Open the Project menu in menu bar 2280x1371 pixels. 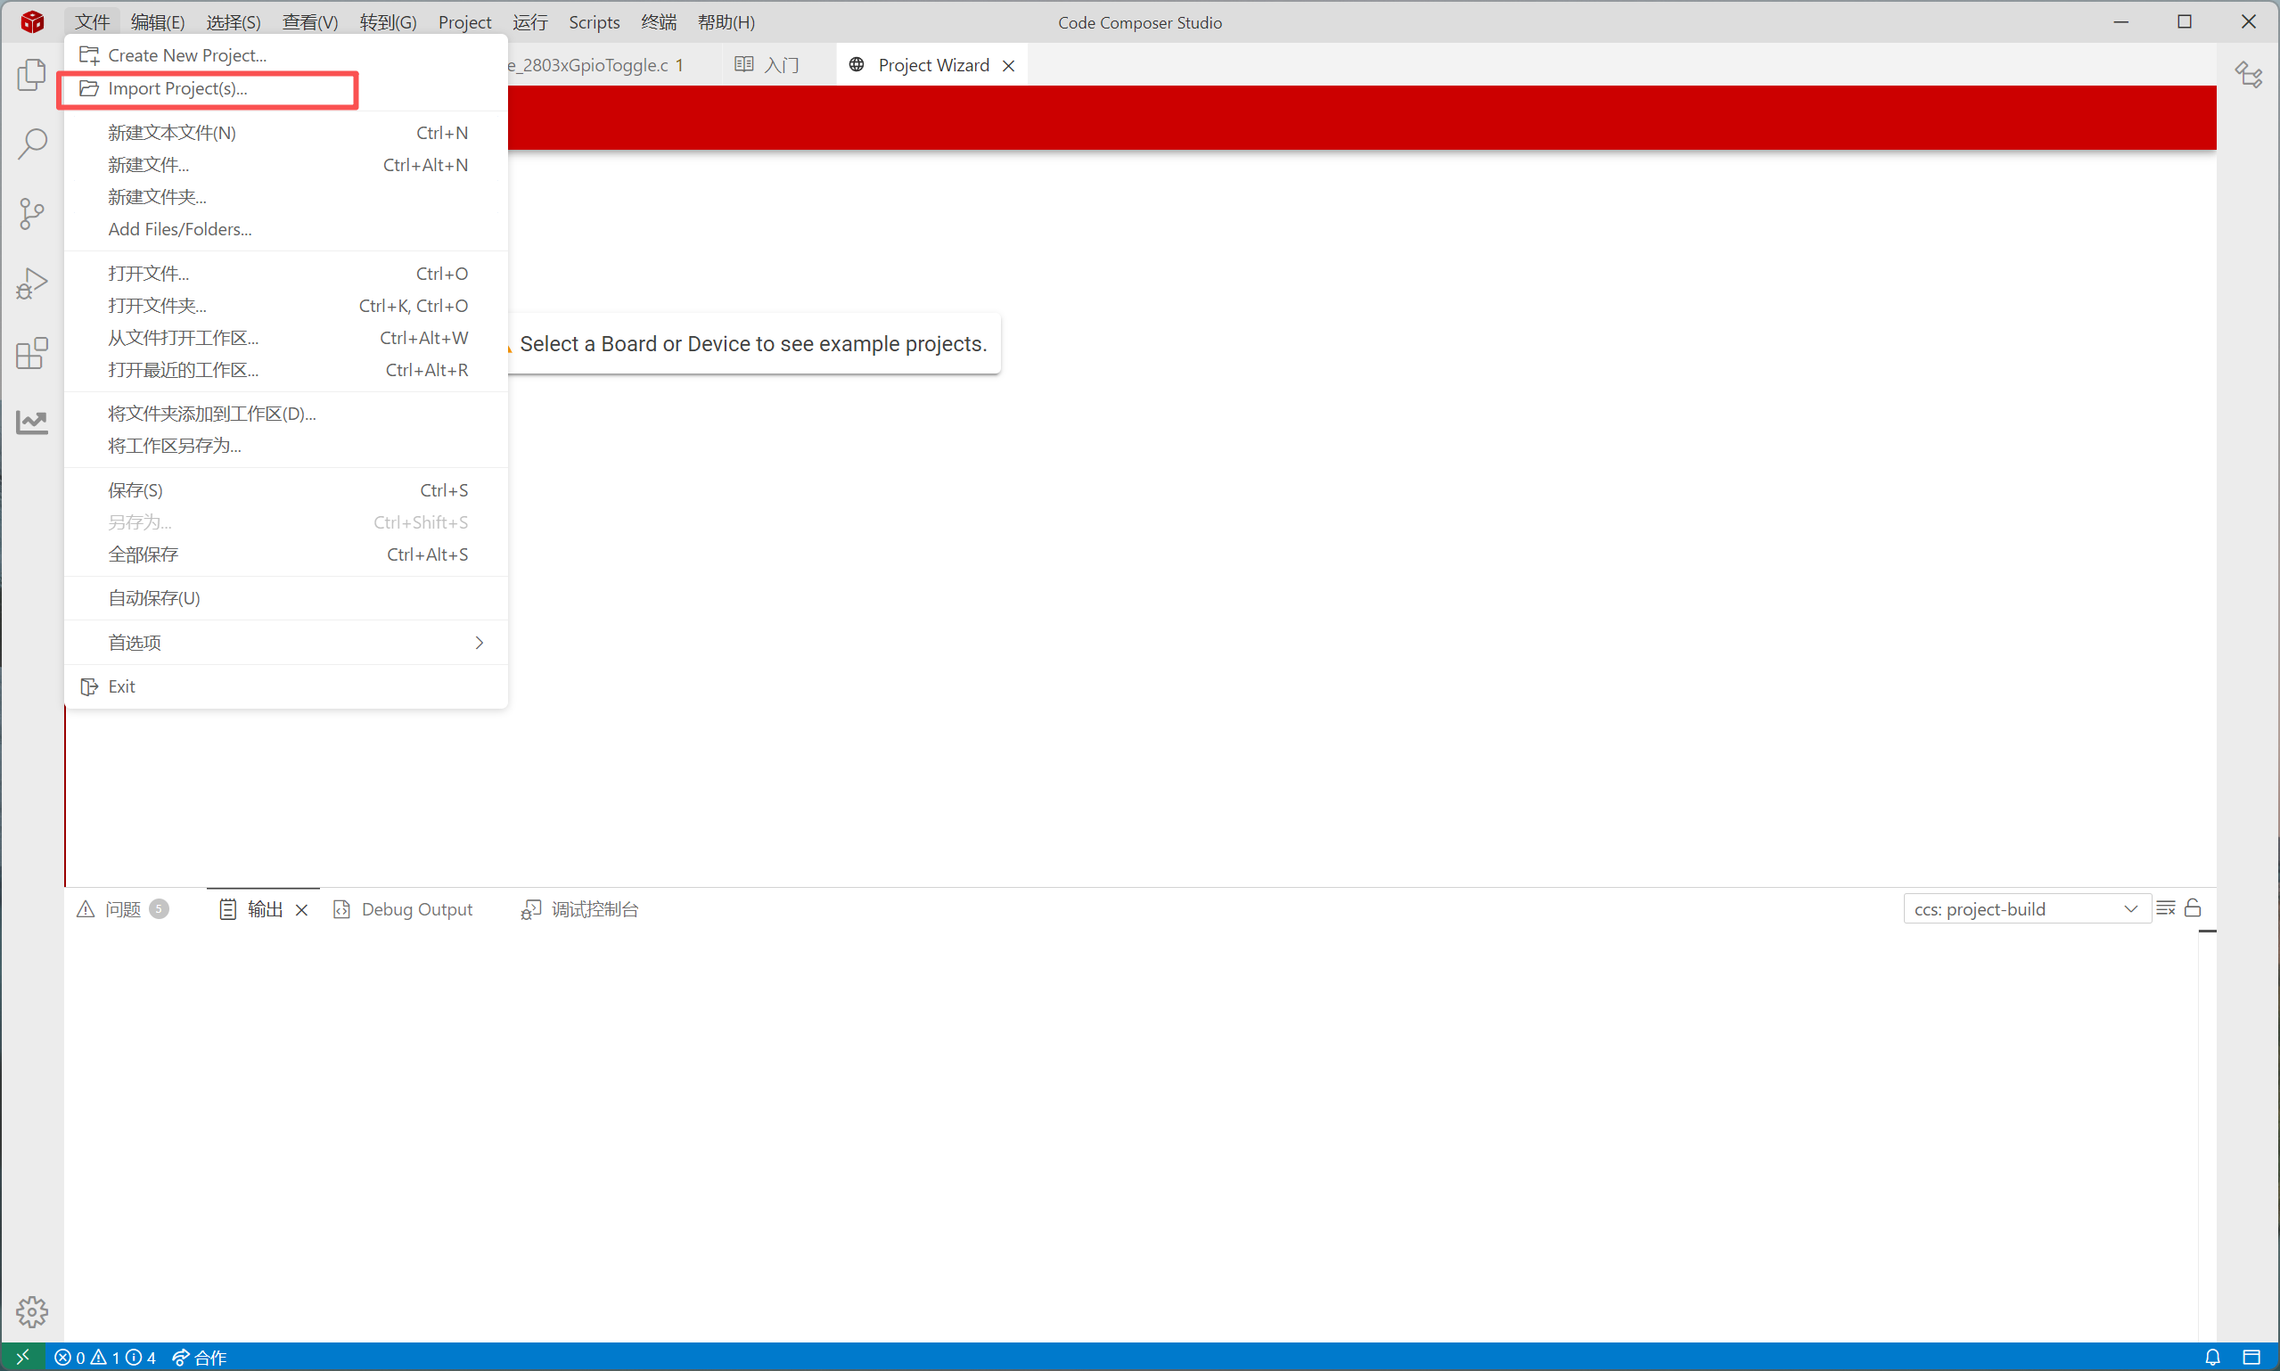464,22
